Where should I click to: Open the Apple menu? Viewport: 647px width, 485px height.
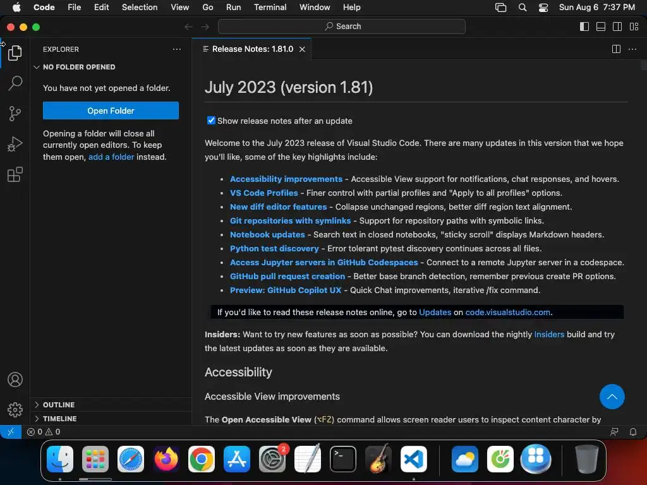point(16,8)
